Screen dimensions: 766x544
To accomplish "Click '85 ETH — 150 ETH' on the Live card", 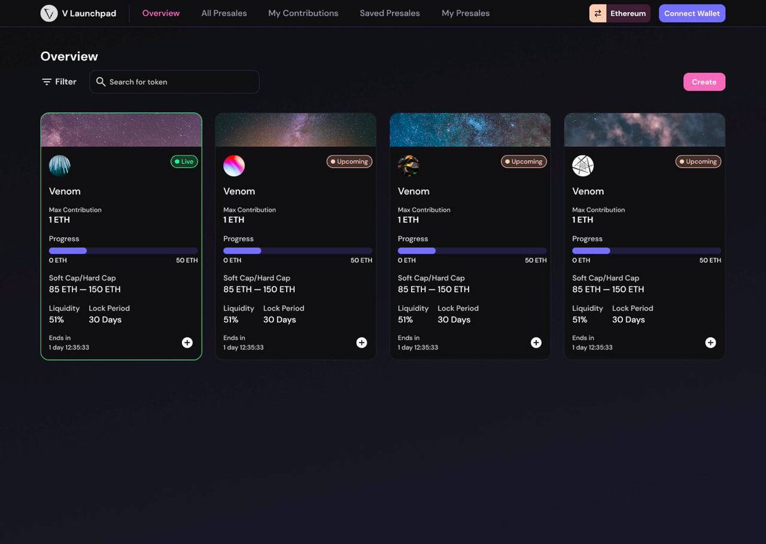I will [x=85, y=290].
